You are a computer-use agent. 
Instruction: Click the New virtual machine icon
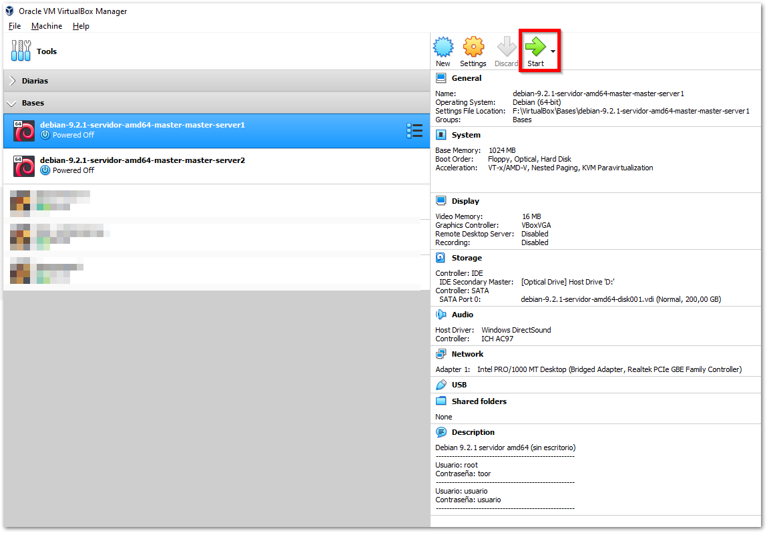pos(443,47)
